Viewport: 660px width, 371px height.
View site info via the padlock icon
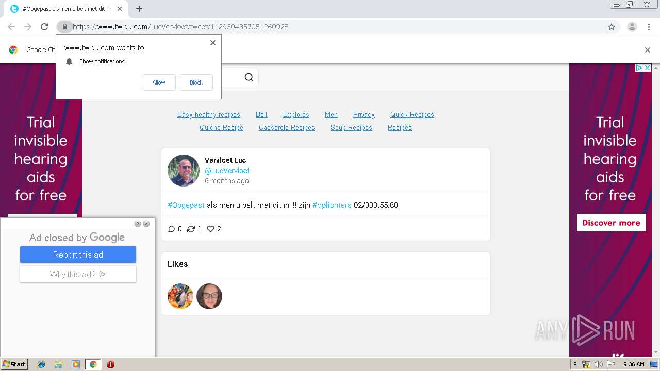[64, 27]
